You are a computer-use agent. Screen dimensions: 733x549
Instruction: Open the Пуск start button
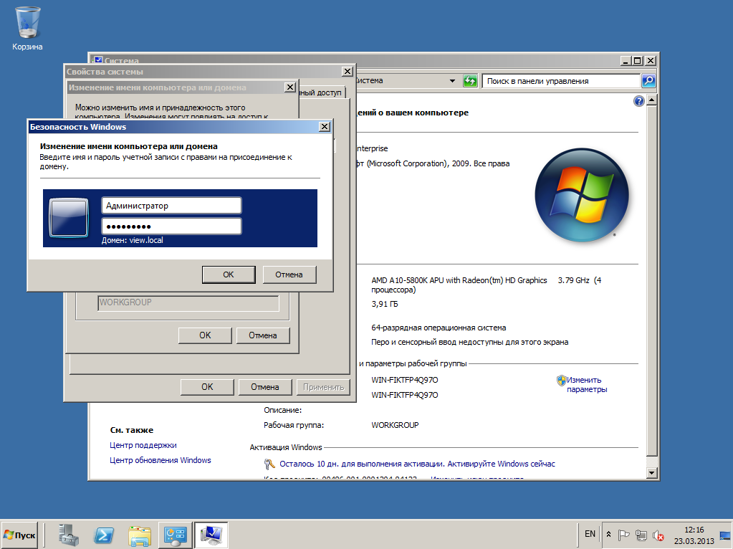coord(19,535)
